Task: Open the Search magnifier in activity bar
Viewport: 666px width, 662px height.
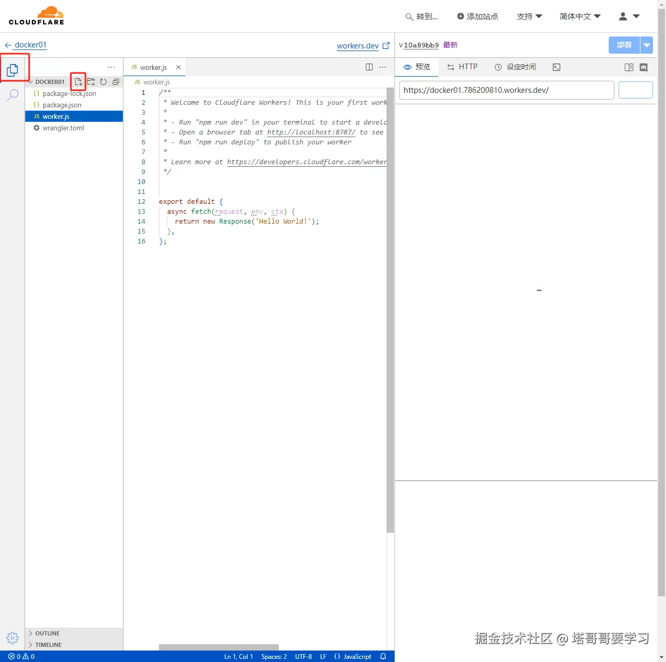Action: coord(13,95)
